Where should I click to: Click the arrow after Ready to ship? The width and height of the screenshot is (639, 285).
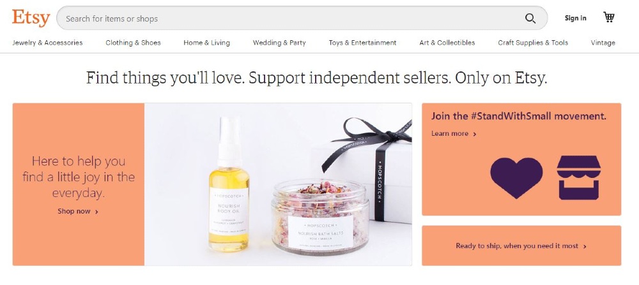tap(585, 246)
